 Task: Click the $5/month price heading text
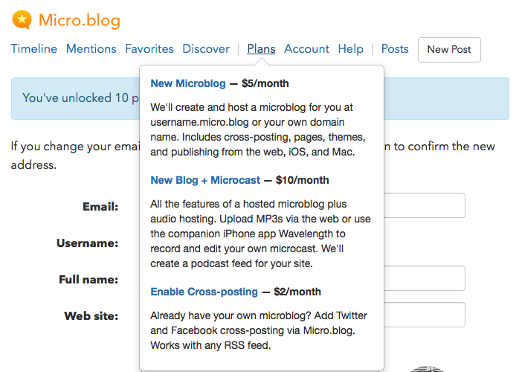point(265,83)
